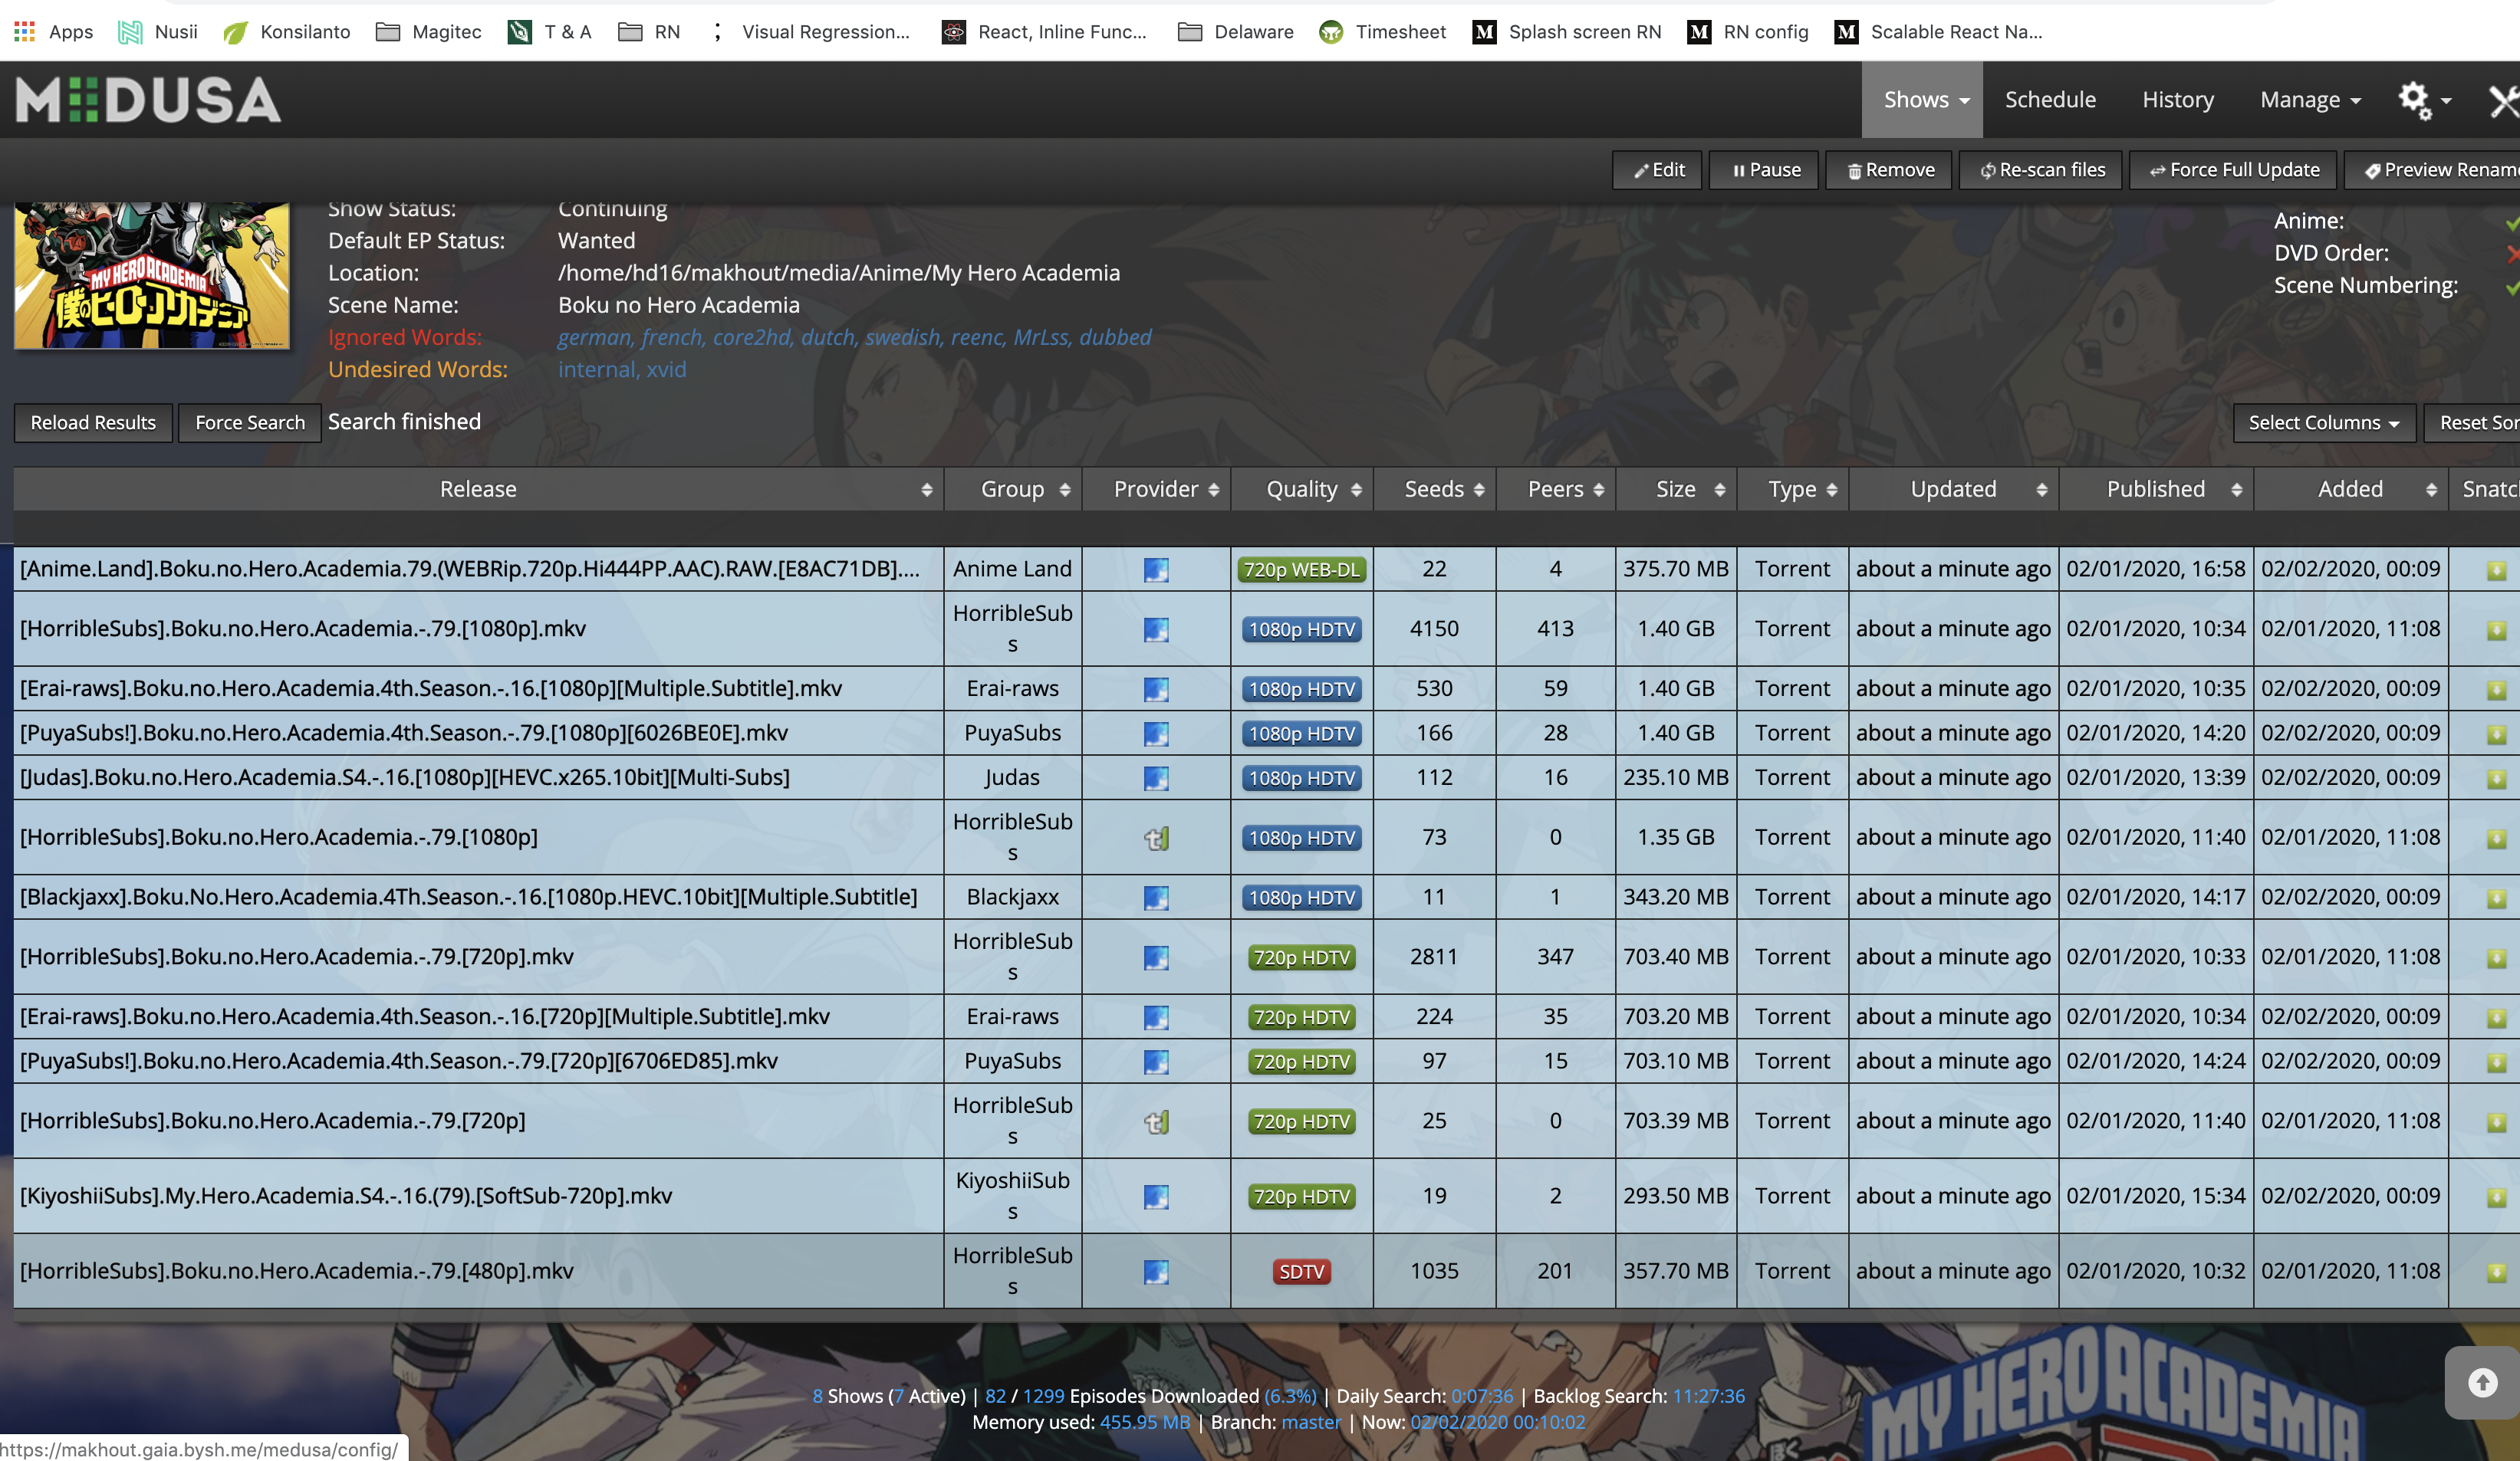
Task: Sort results by Published column
Action: click(2156, 489)
